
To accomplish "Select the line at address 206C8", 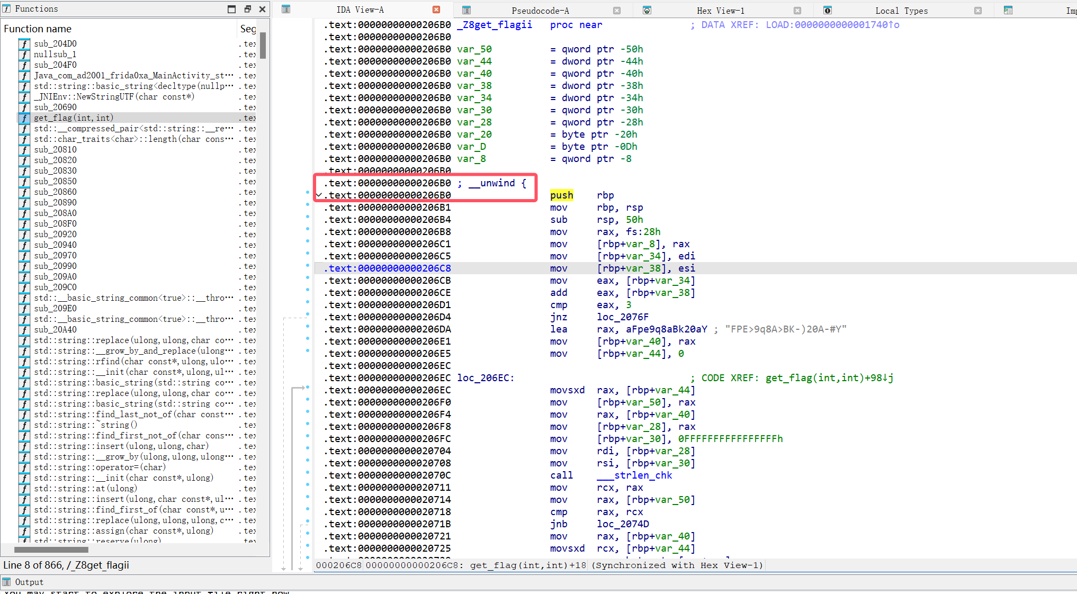I will (695, 268).
